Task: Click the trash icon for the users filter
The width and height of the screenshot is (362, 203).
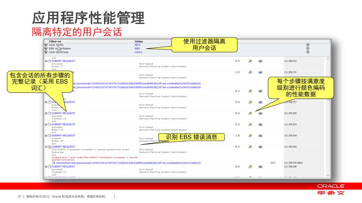Action: coord(308,52)
